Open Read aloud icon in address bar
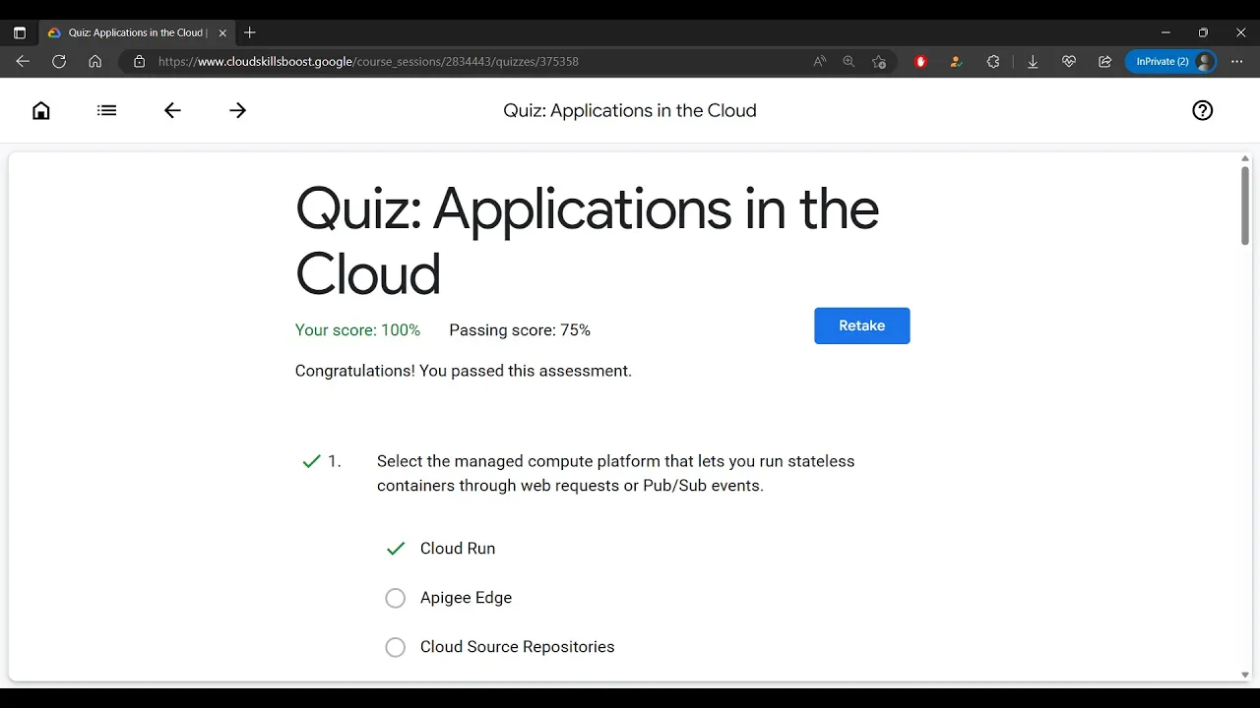The width and height of the screenshot is (1260, 708). 819,61
